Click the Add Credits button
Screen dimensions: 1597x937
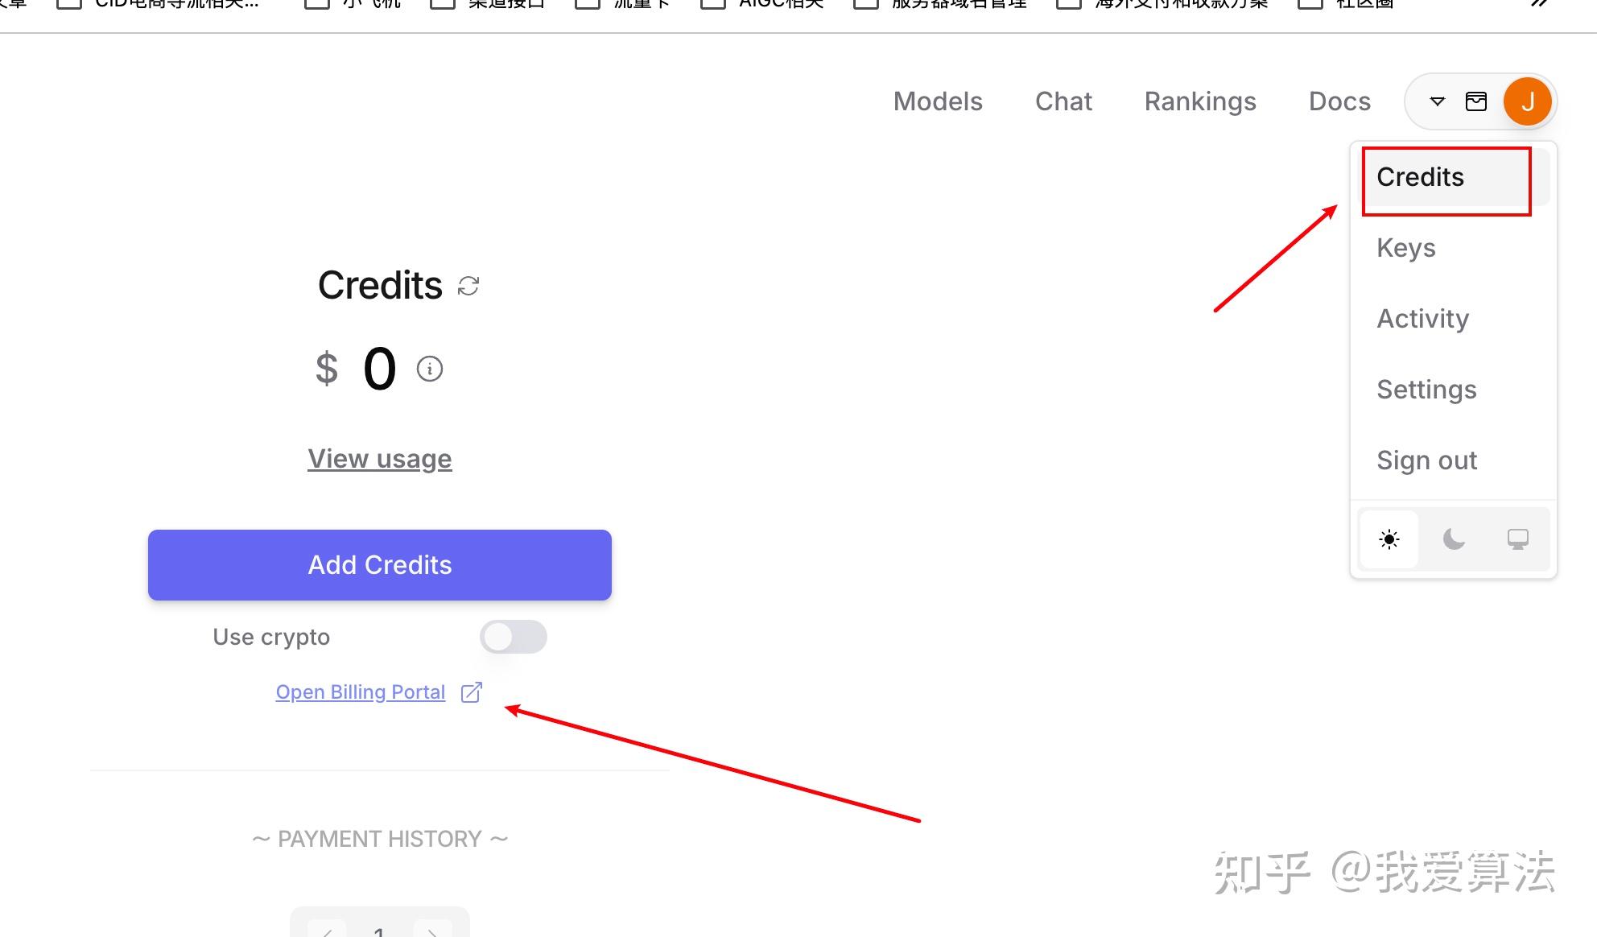(x=379, y=564)
